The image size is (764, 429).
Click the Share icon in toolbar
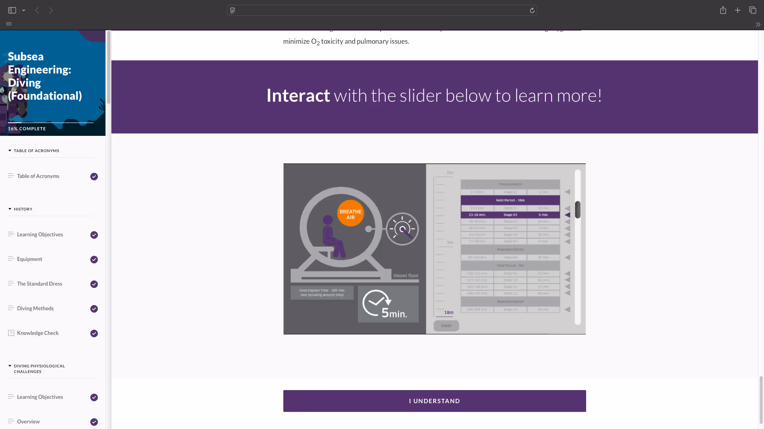[x=723, y=10]
